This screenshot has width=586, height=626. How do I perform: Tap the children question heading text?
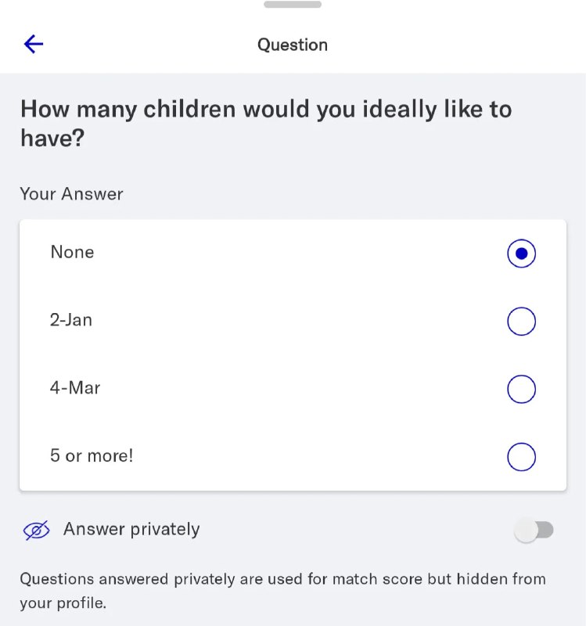[x=266, y=124]
